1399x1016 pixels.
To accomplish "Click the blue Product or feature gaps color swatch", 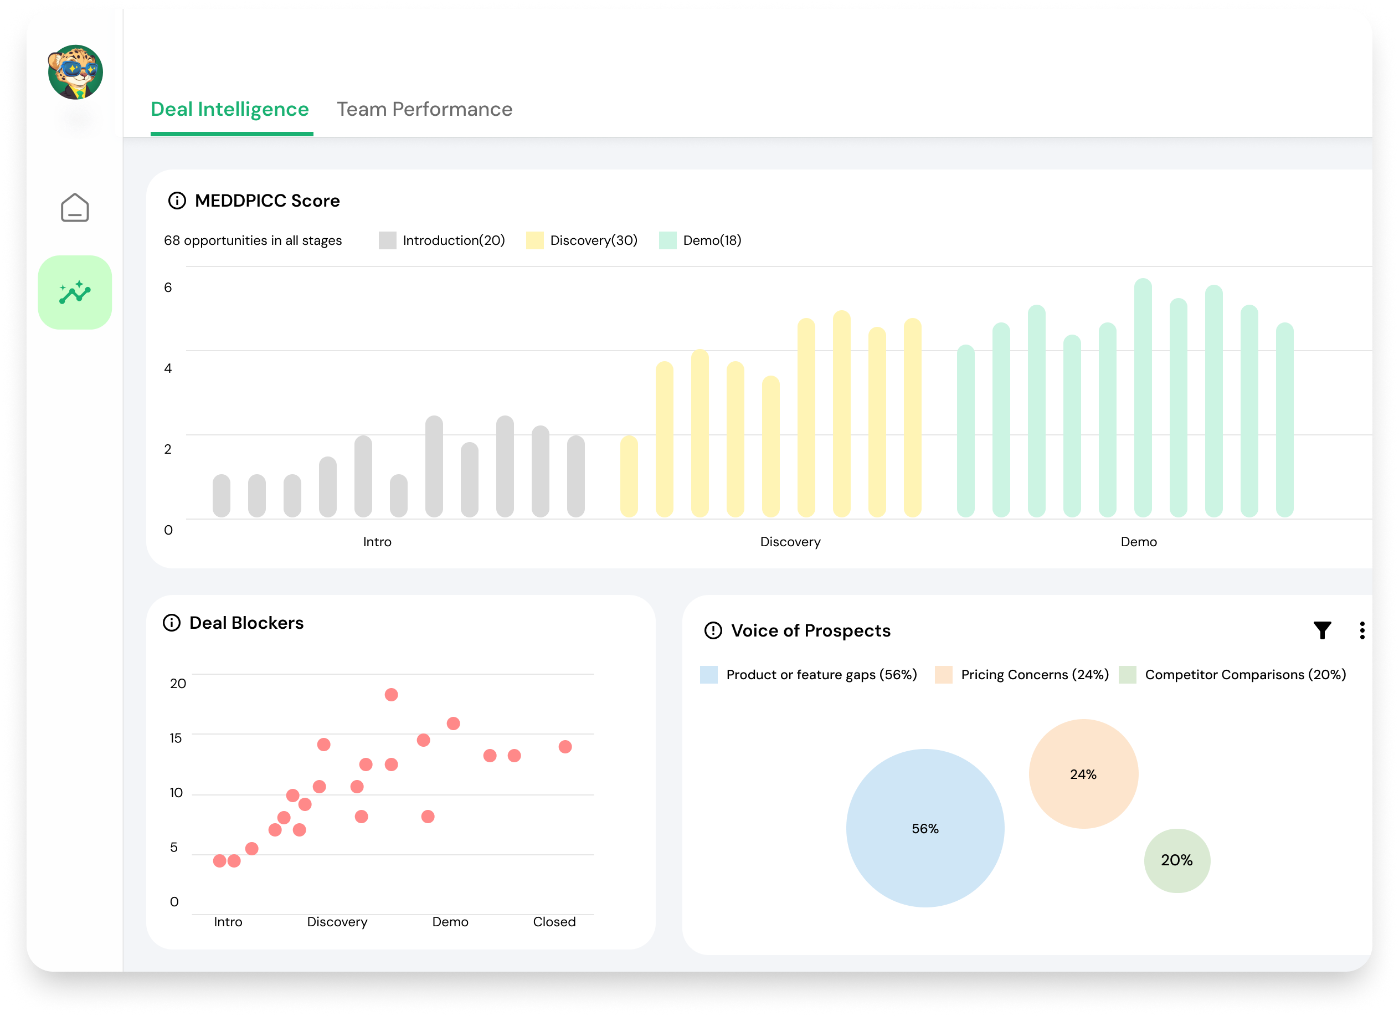I will [x=708, y=674].
